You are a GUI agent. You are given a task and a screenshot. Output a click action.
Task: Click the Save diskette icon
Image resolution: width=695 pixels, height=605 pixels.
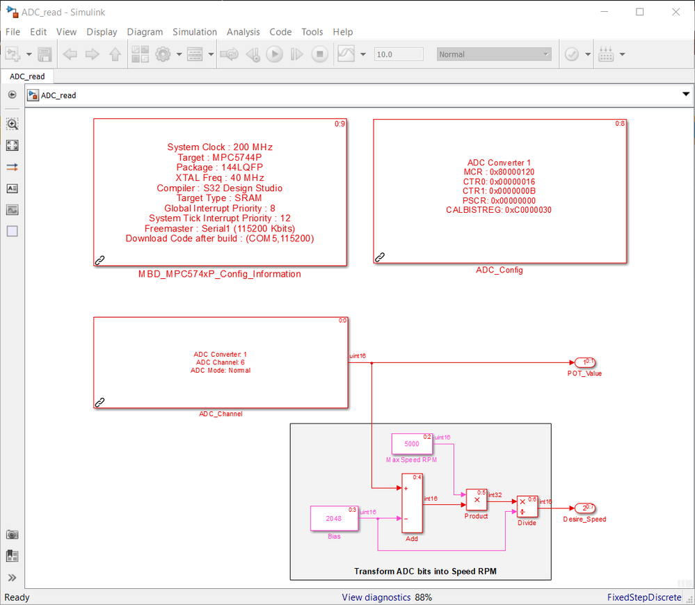(x=45, y=54)
